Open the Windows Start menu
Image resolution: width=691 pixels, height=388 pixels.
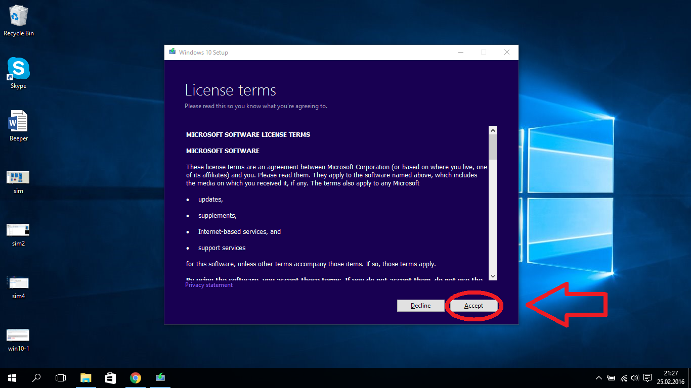click(12, 377)
